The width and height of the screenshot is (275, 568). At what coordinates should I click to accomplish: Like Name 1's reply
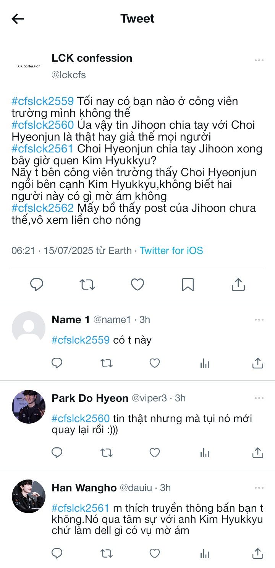pos(154,363)
